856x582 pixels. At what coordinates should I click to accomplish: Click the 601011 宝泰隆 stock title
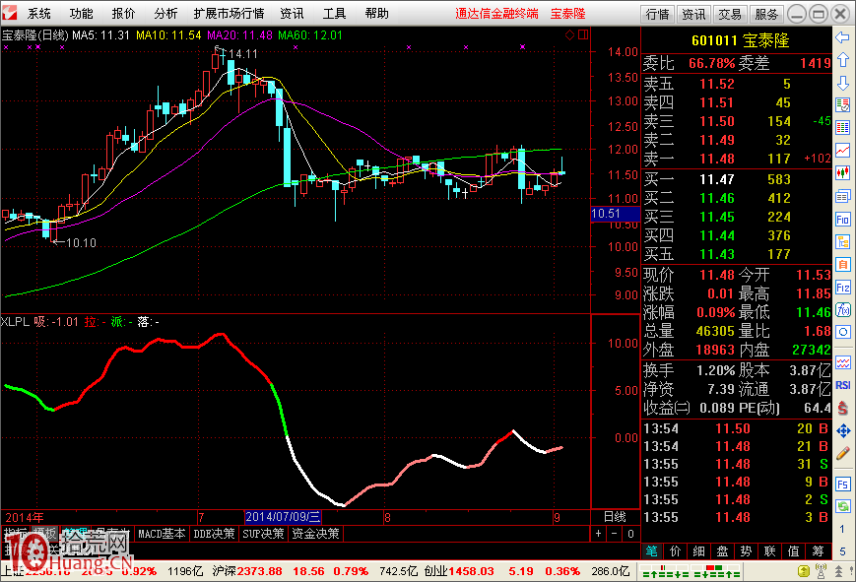click(741, 40)
